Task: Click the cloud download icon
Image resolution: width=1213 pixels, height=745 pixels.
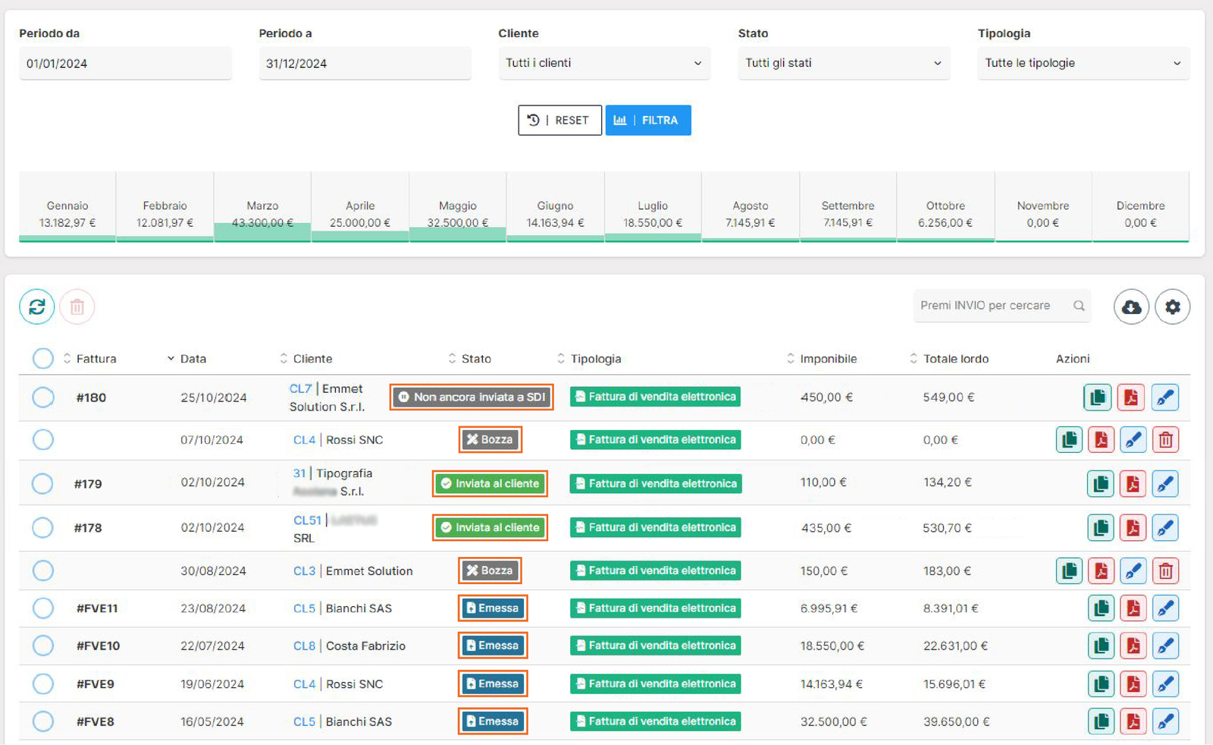Action: tap(1131, 307)
